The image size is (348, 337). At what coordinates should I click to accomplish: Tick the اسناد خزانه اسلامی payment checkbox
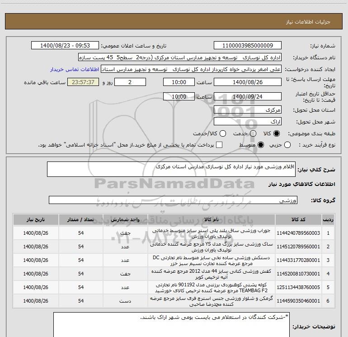[219, 145]
